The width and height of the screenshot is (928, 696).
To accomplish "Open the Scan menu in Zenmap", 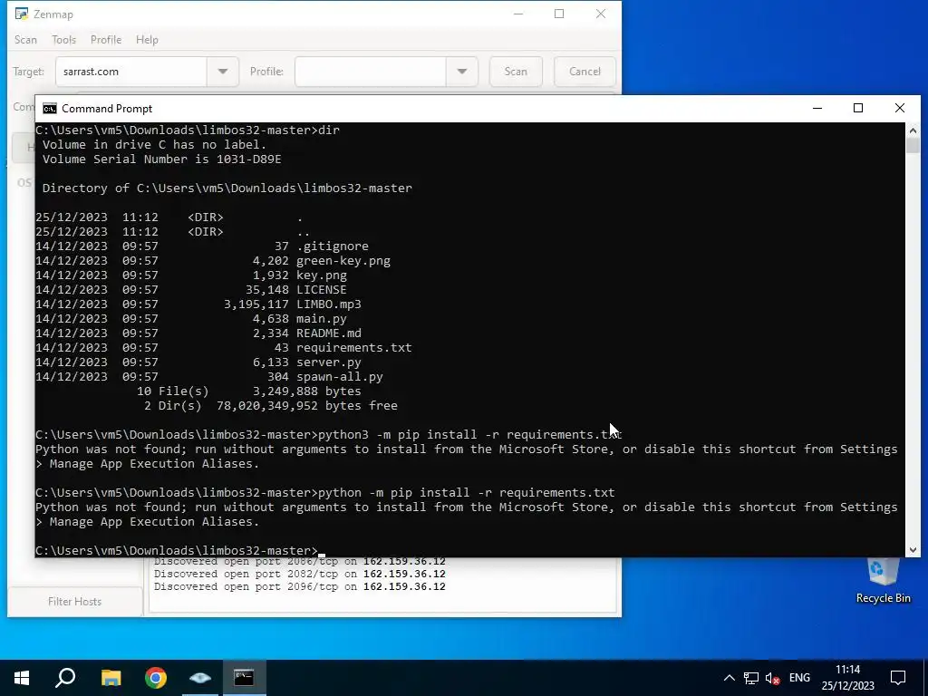I will 25,40.
